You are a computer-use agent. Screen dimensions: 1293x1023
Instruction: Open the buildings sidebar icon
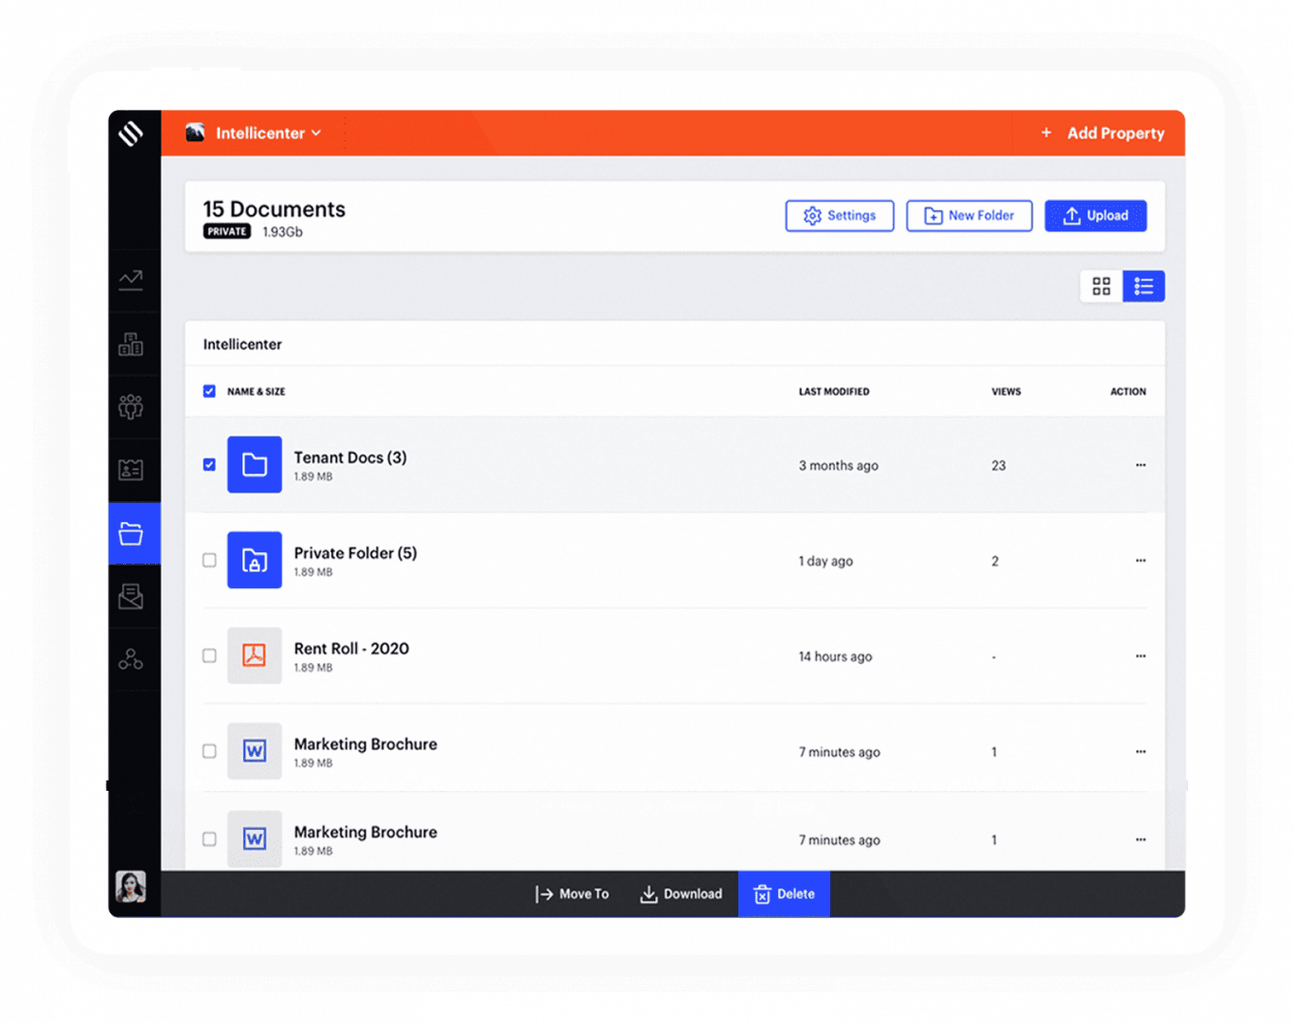(132, 344)
